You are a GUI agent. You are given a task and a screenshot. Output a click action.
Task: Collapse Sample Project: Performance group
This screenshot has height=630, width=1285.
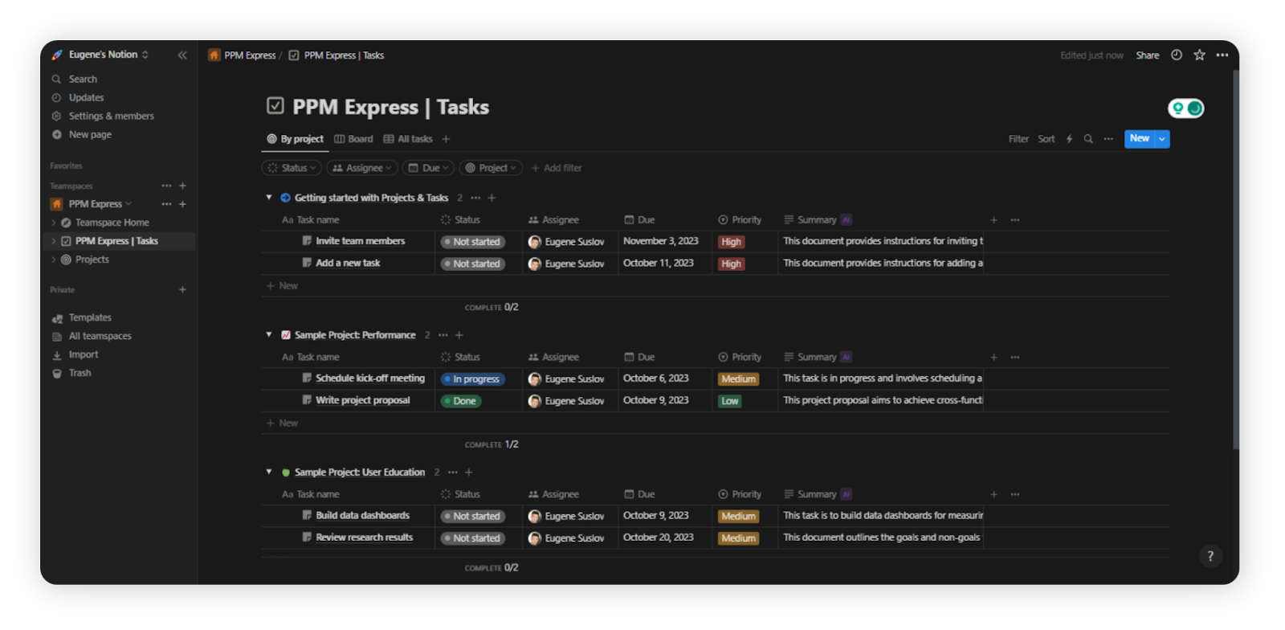(x=269, y=335)
